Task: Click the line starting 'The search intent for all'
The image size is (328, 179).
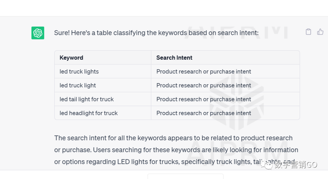Action: point(173,138)
